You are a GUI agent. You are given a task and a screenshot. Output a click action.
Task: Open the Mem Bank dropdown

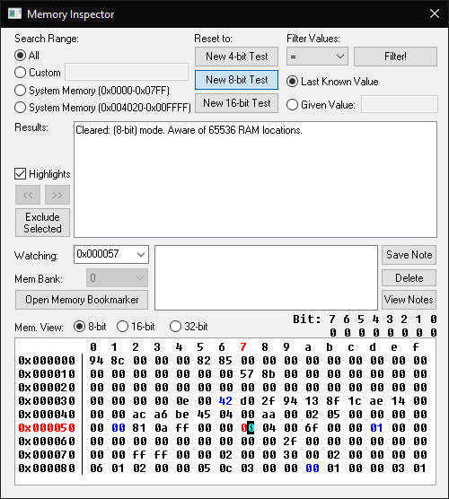(117, 278)
